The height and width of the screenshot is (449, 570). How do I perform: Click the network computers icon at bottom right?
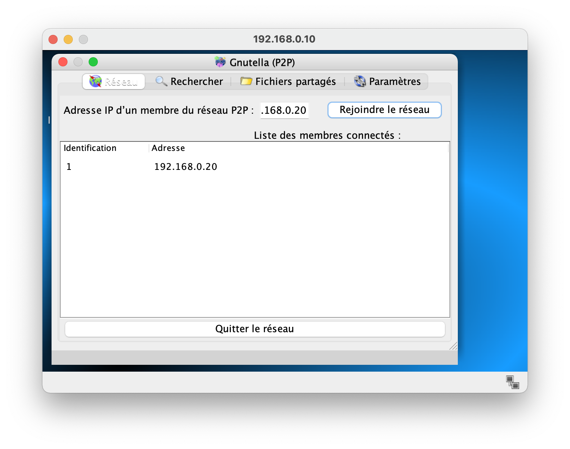coord(512,382)
